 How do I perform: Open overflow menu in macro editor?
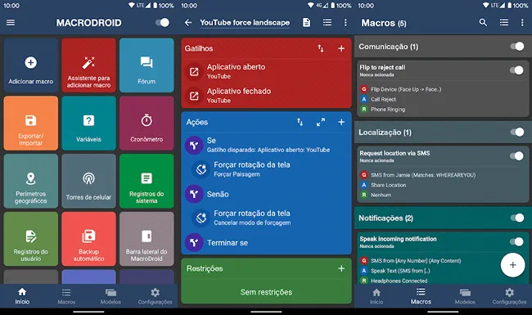(x=345, y=23)
